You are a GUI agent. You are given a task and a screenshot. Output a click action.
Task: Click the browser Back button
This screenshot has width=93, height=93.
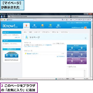point(2,17)
